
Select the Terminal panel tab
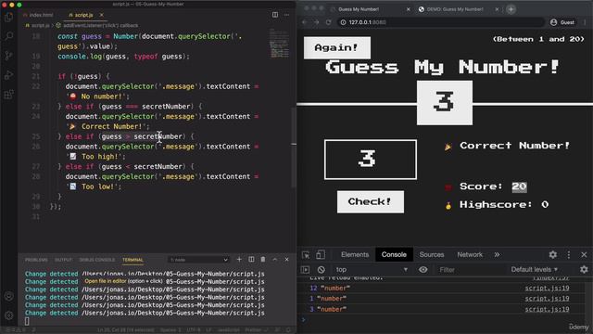[132, 260]
